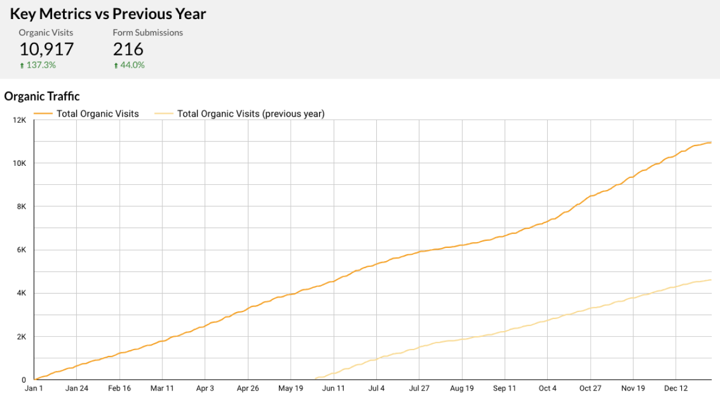Screen dimensions: 720x401
Task: Click the Form Submissions scorecard label
Action: [x=147, y=33]
